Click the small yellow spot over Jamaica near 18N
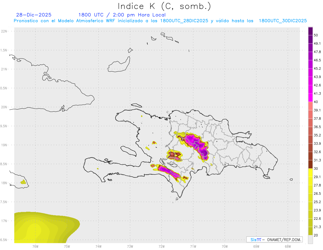 pyautogui.click(x=23, y=182)
